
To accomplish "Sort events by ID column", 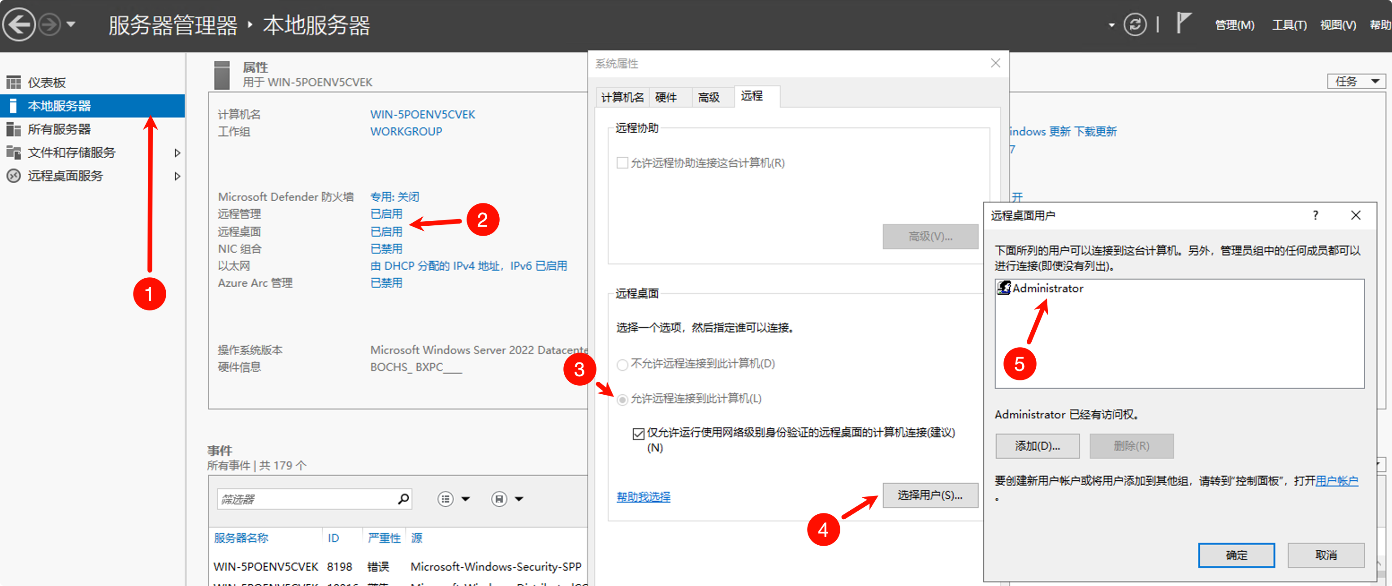I will coord(333,538).
